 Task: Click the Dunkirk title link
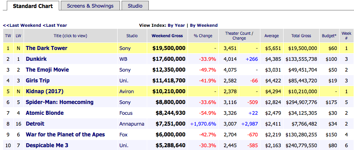pyautogui.click(x=36, y=59)
